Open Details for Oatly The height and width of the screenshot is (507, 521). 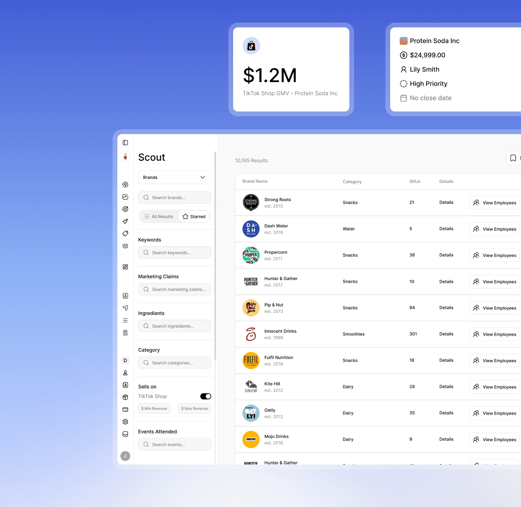point(446,413)
